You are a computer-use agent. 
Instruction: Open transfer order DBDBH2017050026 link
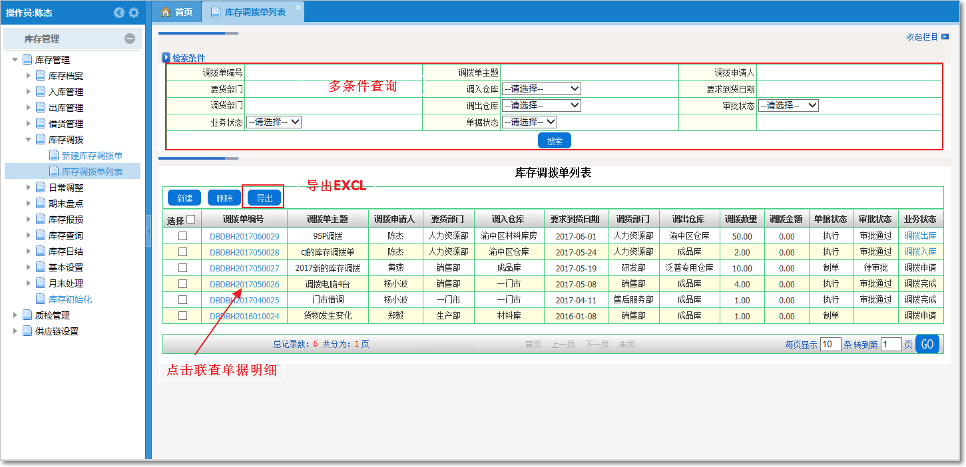tap(244, 284)
